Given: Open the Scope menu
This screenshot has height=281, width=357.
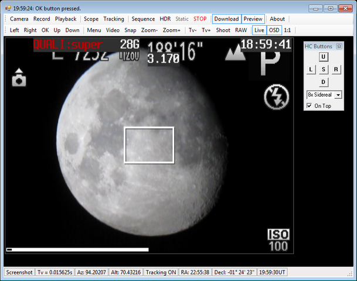Looking at the screenshot, I should click(x=91, y=19).
